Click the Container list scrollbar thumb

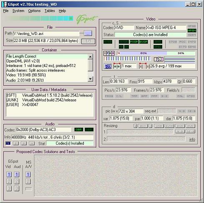click(x=91, y=65)
